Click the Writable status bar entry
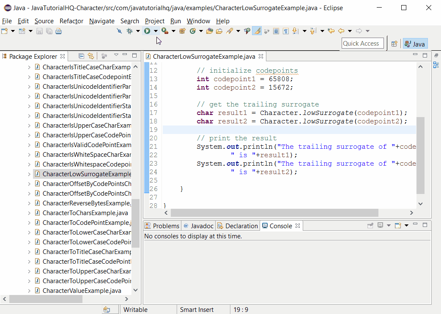The image size is (441, 314). pyautogui.click(x=135, y=309)
